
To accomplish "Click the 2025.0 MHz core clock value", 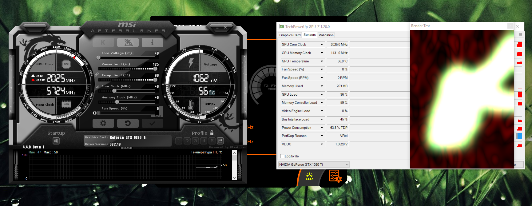I will point(338,45).
